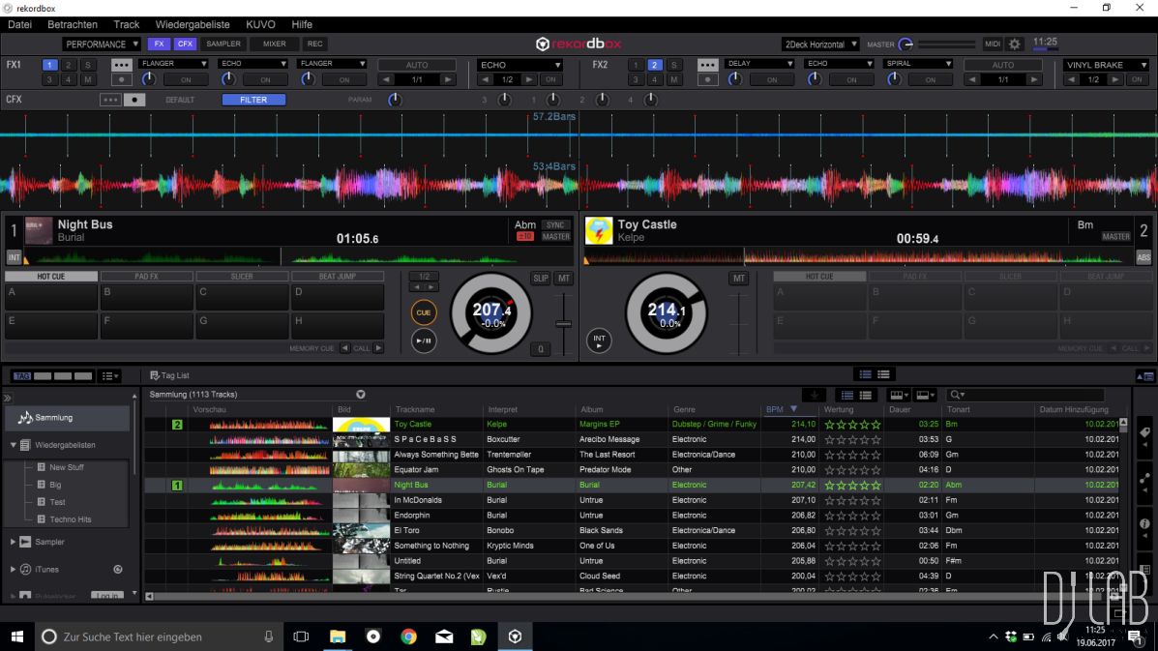Turn the CFX PARAM knob
The width and height of the screenshot is (1158, 651).
coord(394,100)
